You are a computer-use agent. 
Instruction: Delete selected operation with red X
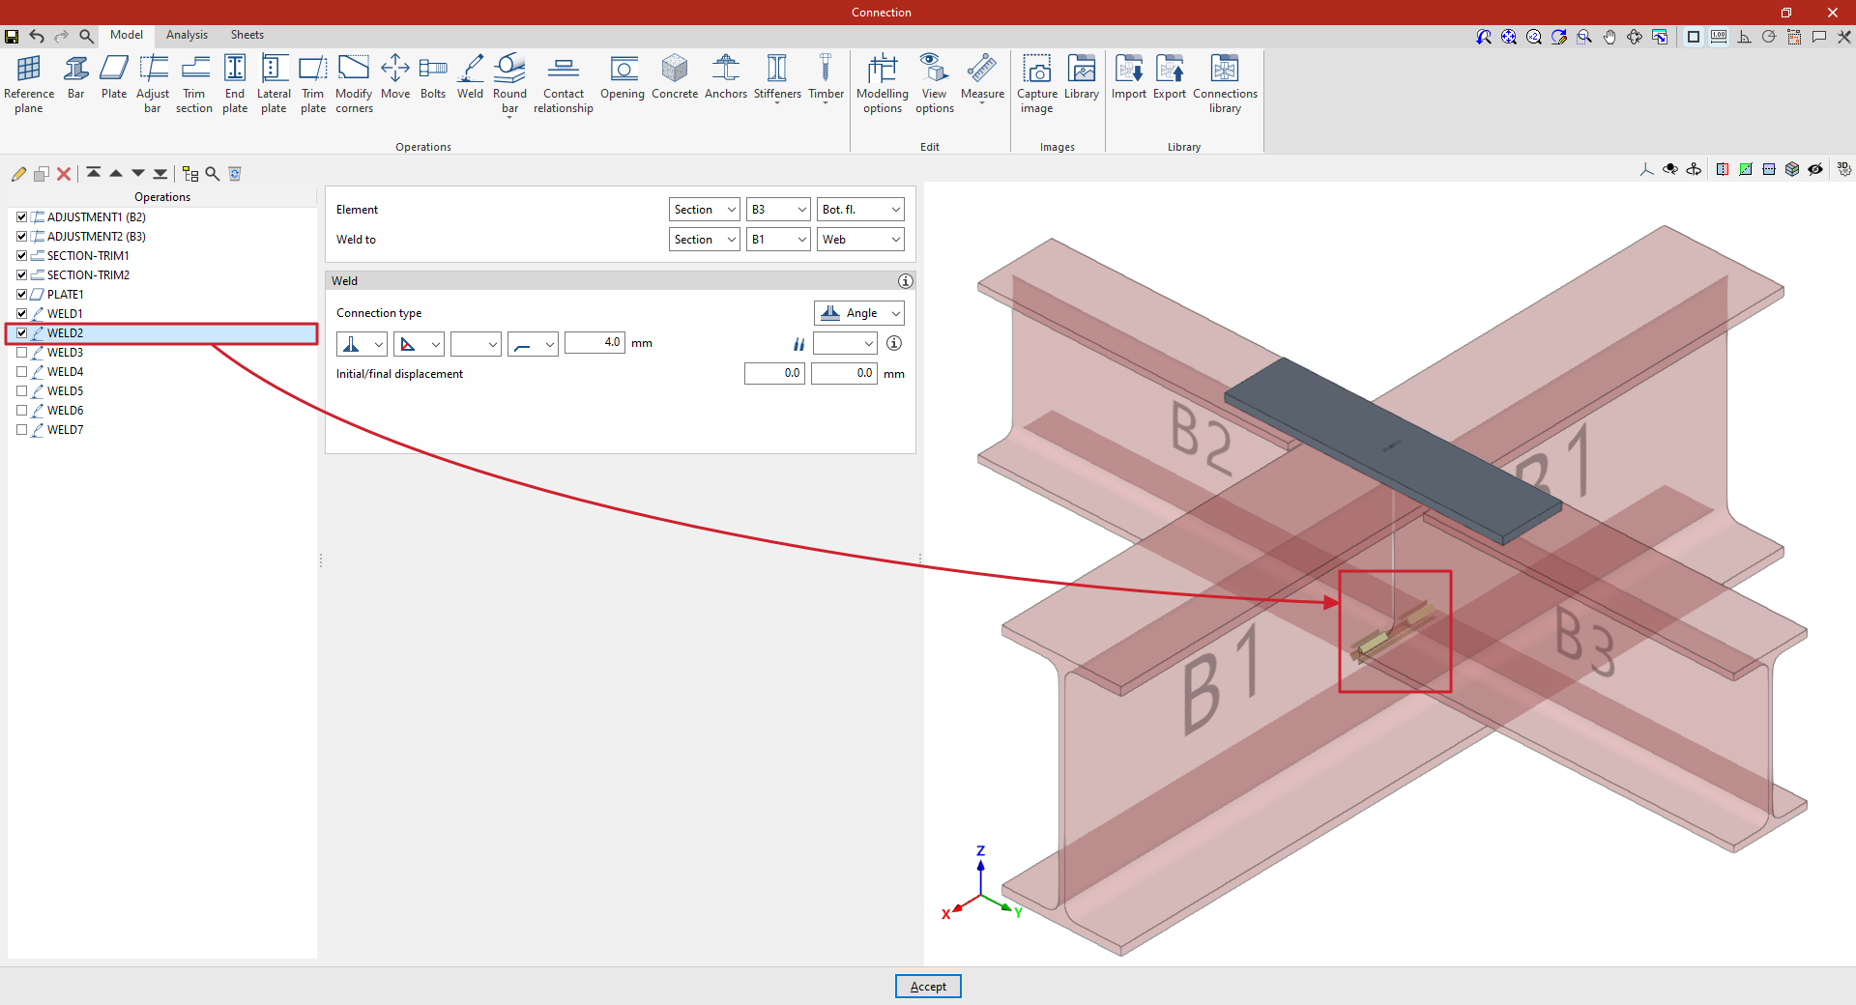click(x=64, y=174)
